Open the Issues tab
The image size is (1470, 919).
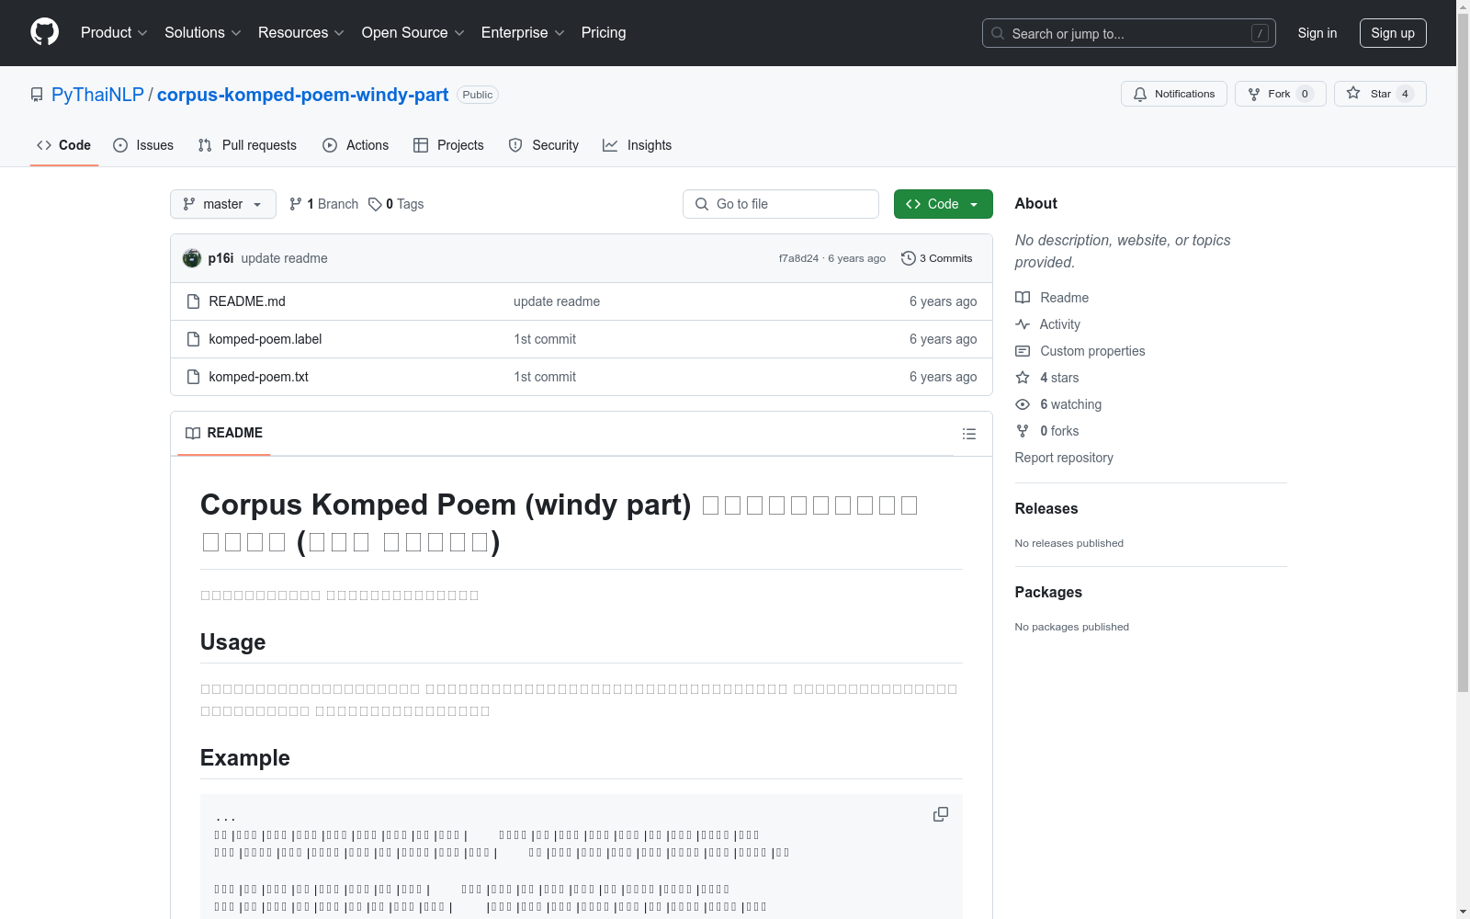(143, 145)
